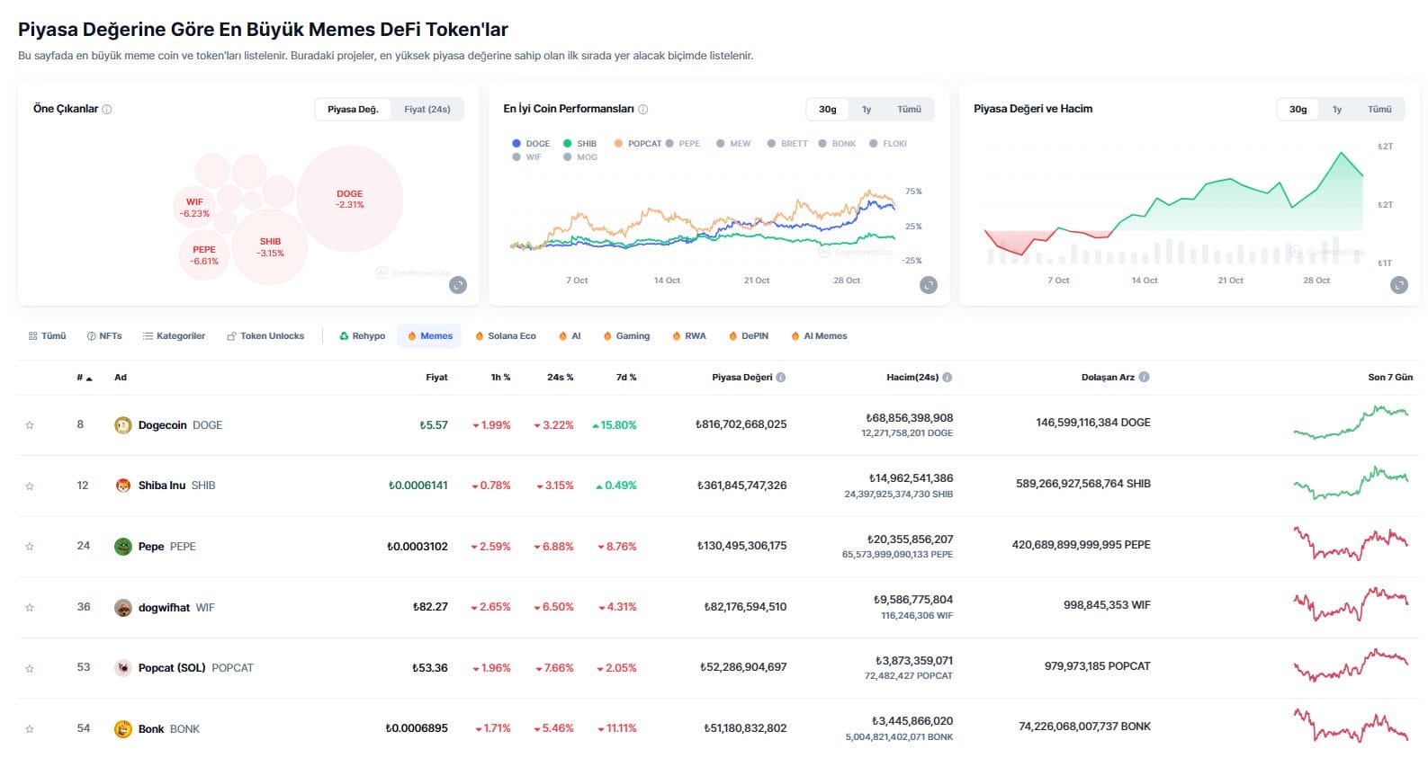Open info icon next to Öne Çıkanlar
This screenshot has height=758, width=1428.
(x=107, y=110)
